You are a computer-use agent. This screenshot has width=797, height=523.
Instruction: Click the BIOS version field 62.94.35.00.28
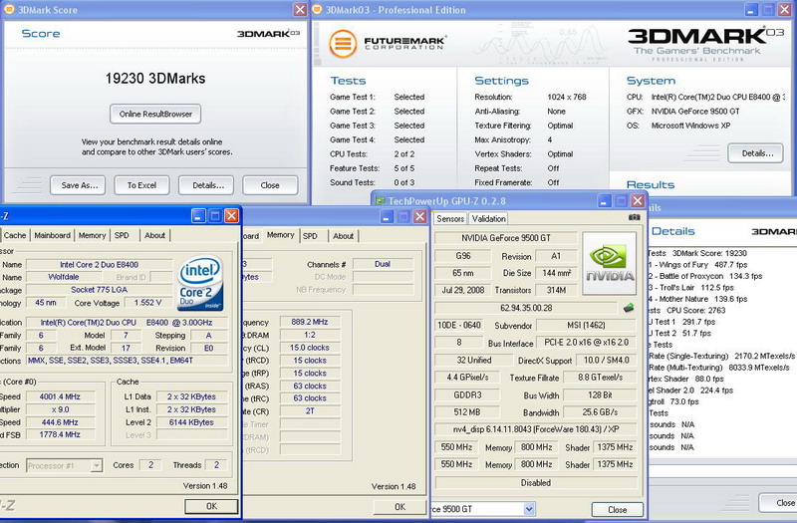point(526,308)
